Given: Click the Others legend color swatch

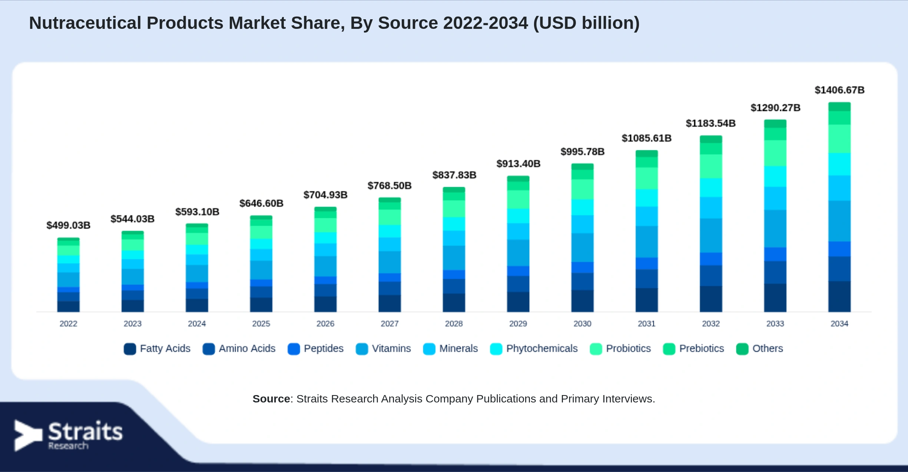Looking at the screenshot, I should click(x=742, y=349).
